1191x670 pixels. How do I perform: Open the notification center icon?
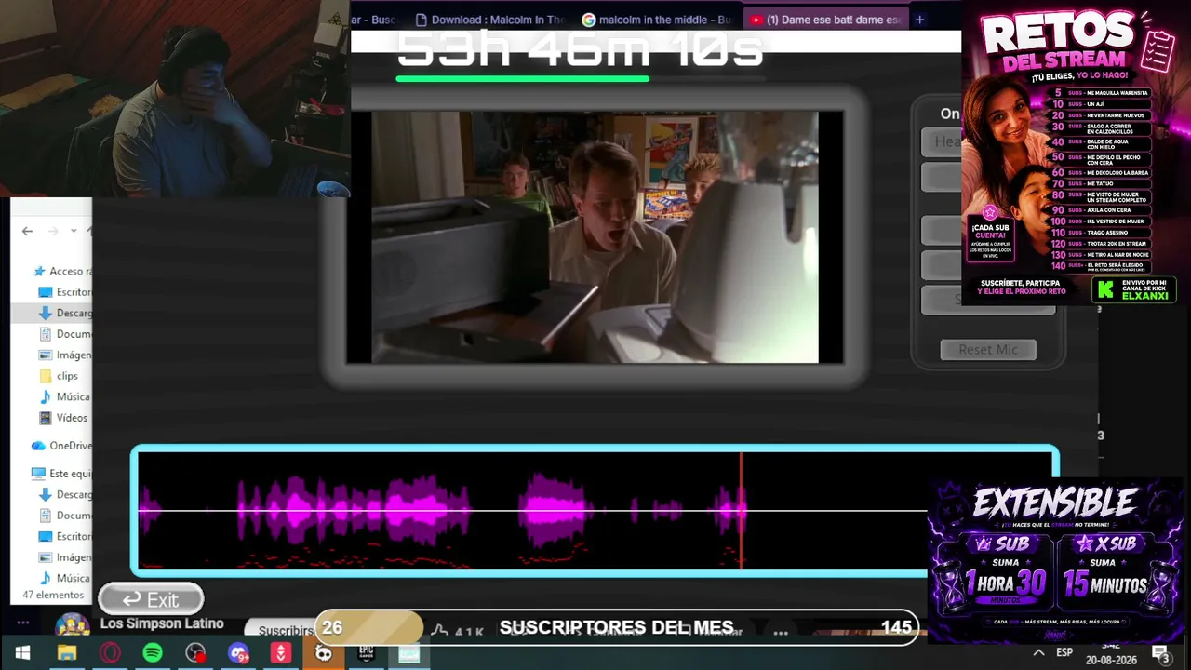[1160, 653]
